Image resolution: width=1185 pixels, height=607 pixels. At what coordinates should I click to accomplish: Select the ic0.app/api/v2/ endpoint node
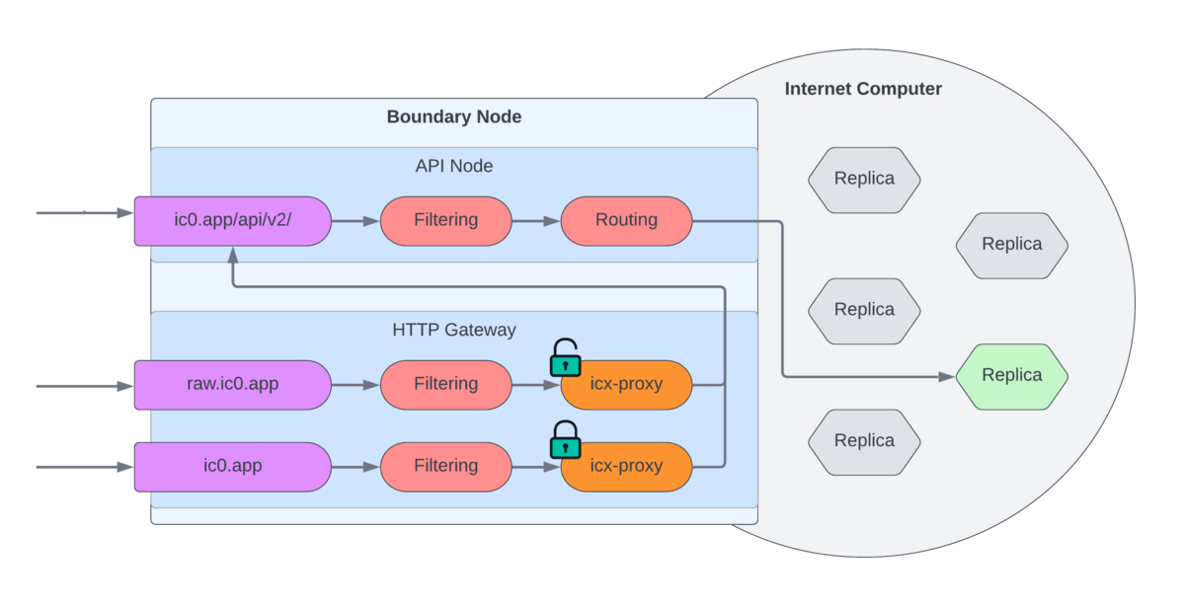click(x=233, y=220)
